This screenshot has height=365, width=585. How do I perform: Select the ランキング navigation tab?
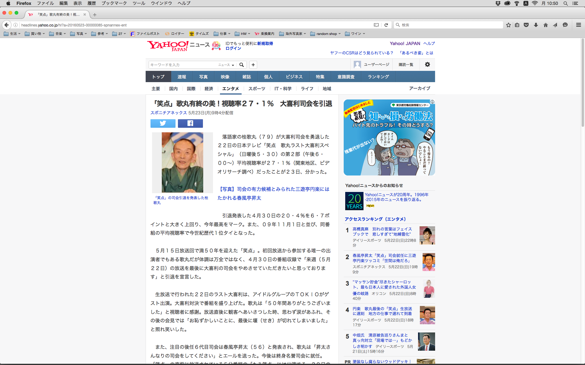click(378, 77)
